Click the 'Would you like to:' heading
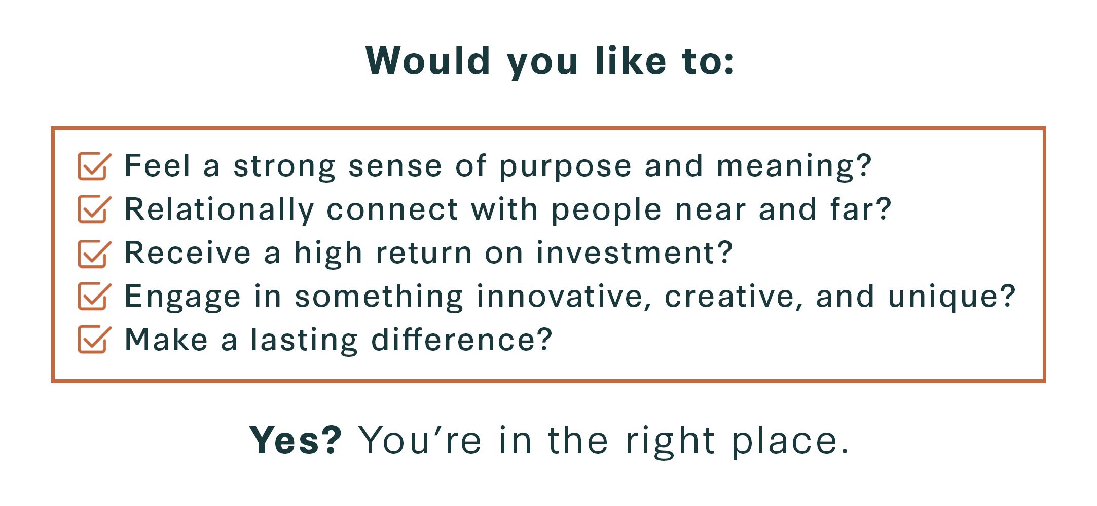This screenshot has height=506, width=1097. point(550,62)
